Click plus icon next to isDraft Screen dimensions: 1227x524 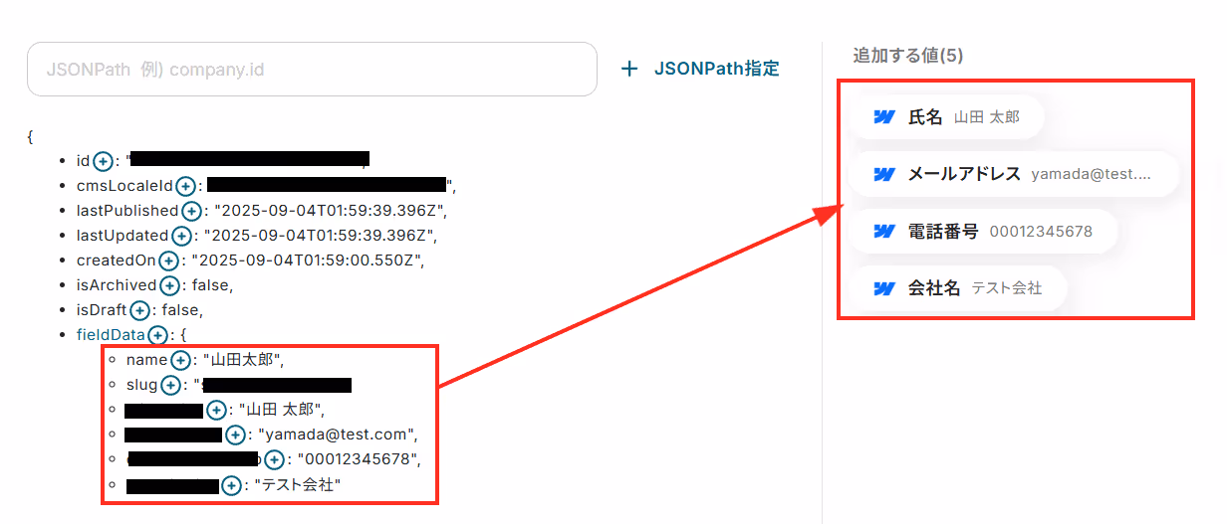pos(139,310)
